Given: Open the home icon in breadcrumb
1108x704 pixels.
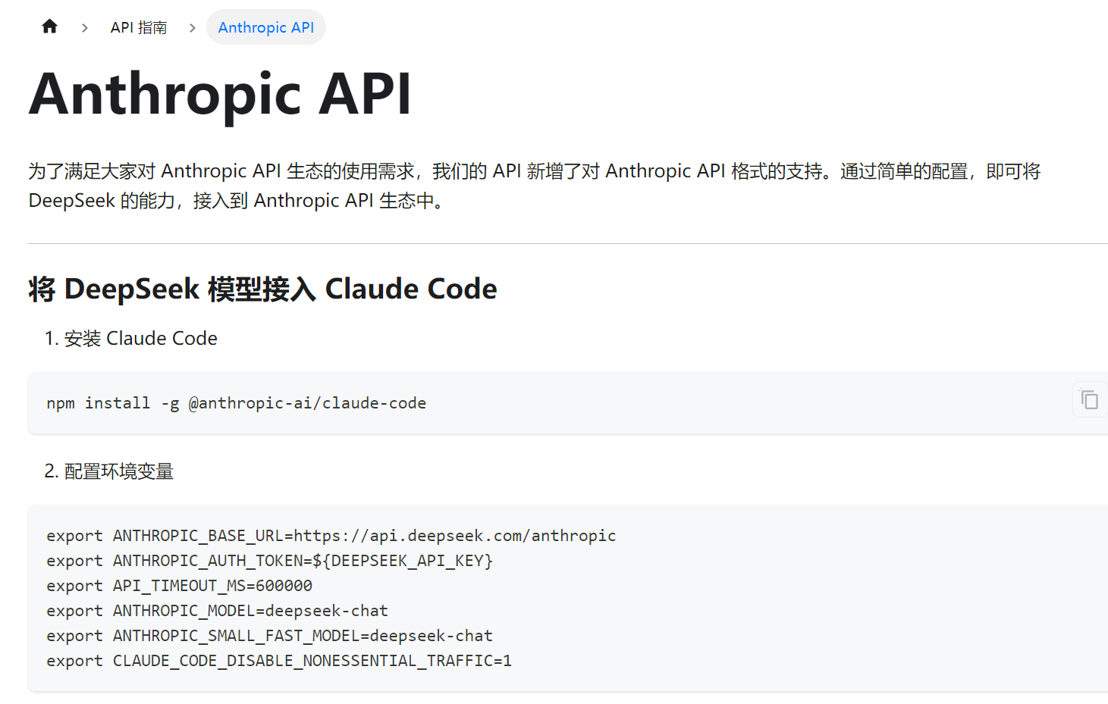Looking at the screenshot, I should tap(49, 27).
